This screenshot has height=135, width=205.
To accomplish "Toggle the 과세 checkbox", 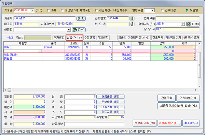I will coord(49,11).
